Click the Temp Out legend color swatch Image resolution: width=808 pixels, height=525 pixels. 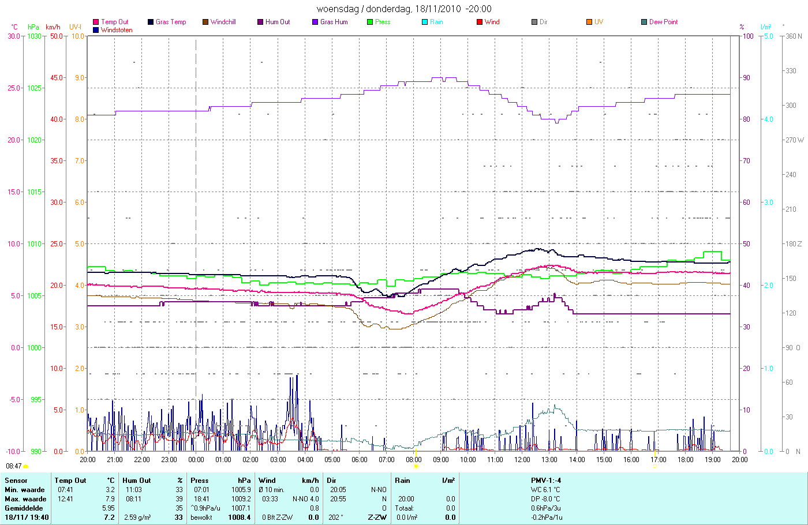click(x=96, y=22)
